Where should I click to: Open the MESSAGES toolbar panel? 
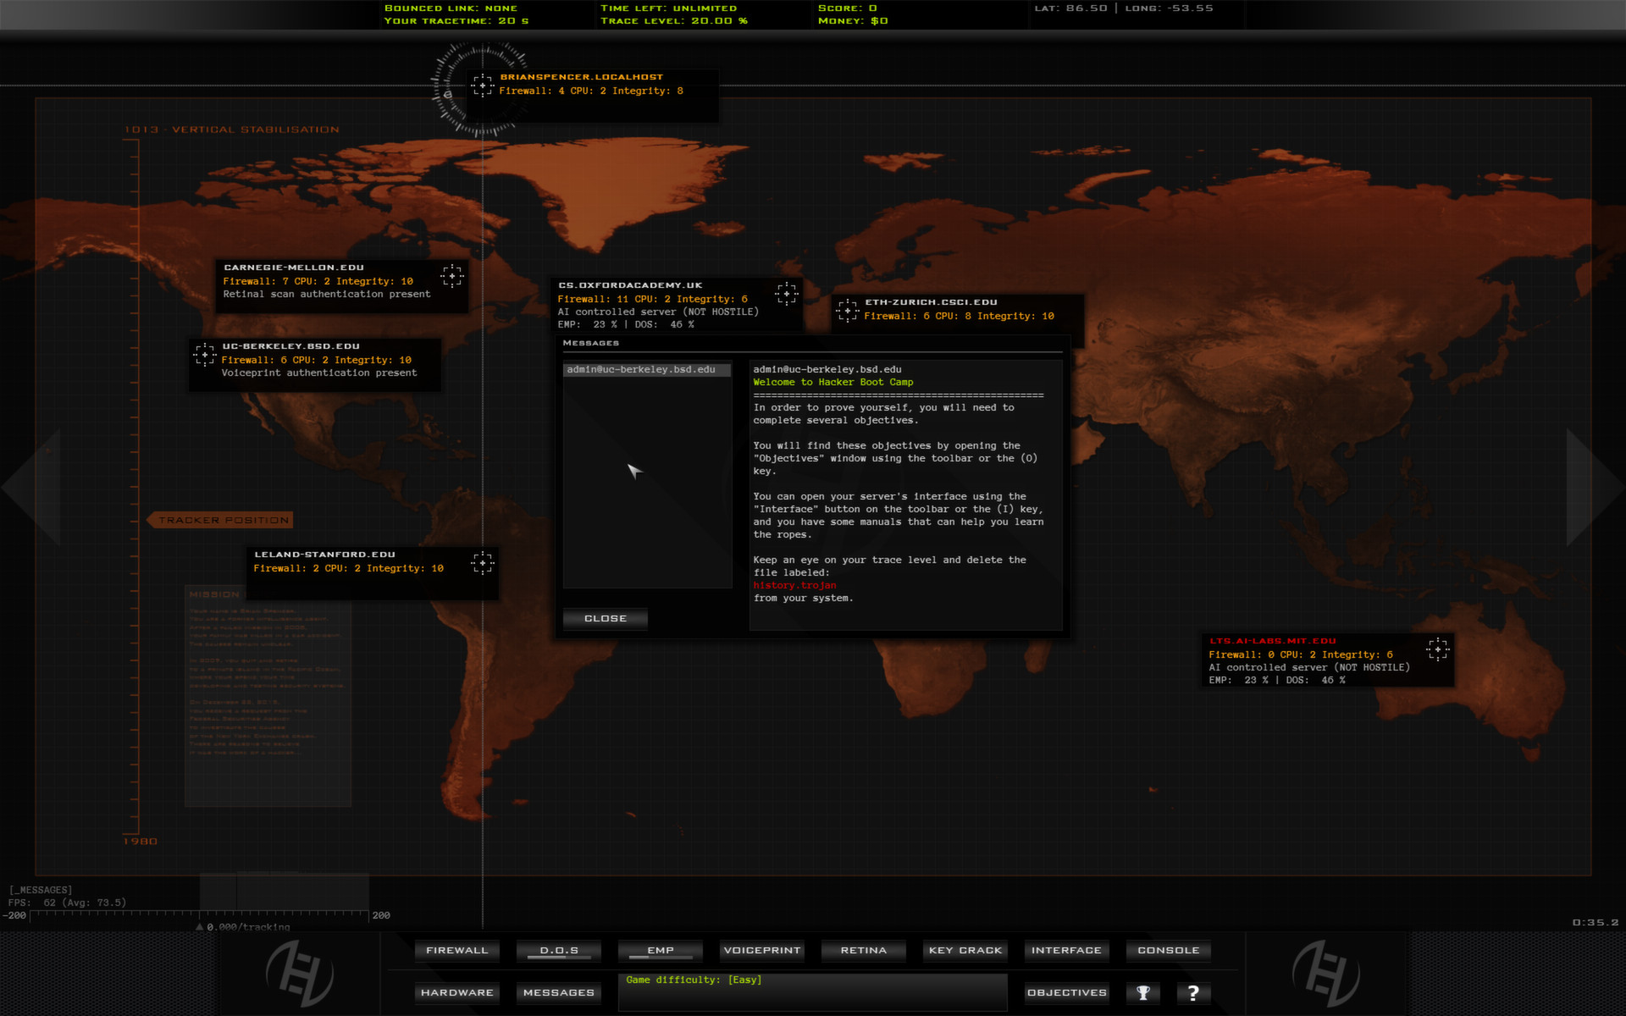558,992
